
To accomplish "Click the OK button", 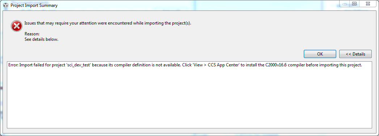I will 320,54.
